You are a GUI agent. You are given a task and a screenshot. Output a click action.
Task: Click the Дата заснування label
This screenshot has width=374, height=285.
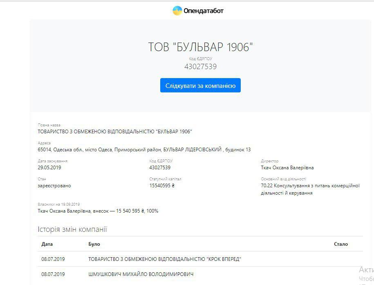click(x=52, y=161)
